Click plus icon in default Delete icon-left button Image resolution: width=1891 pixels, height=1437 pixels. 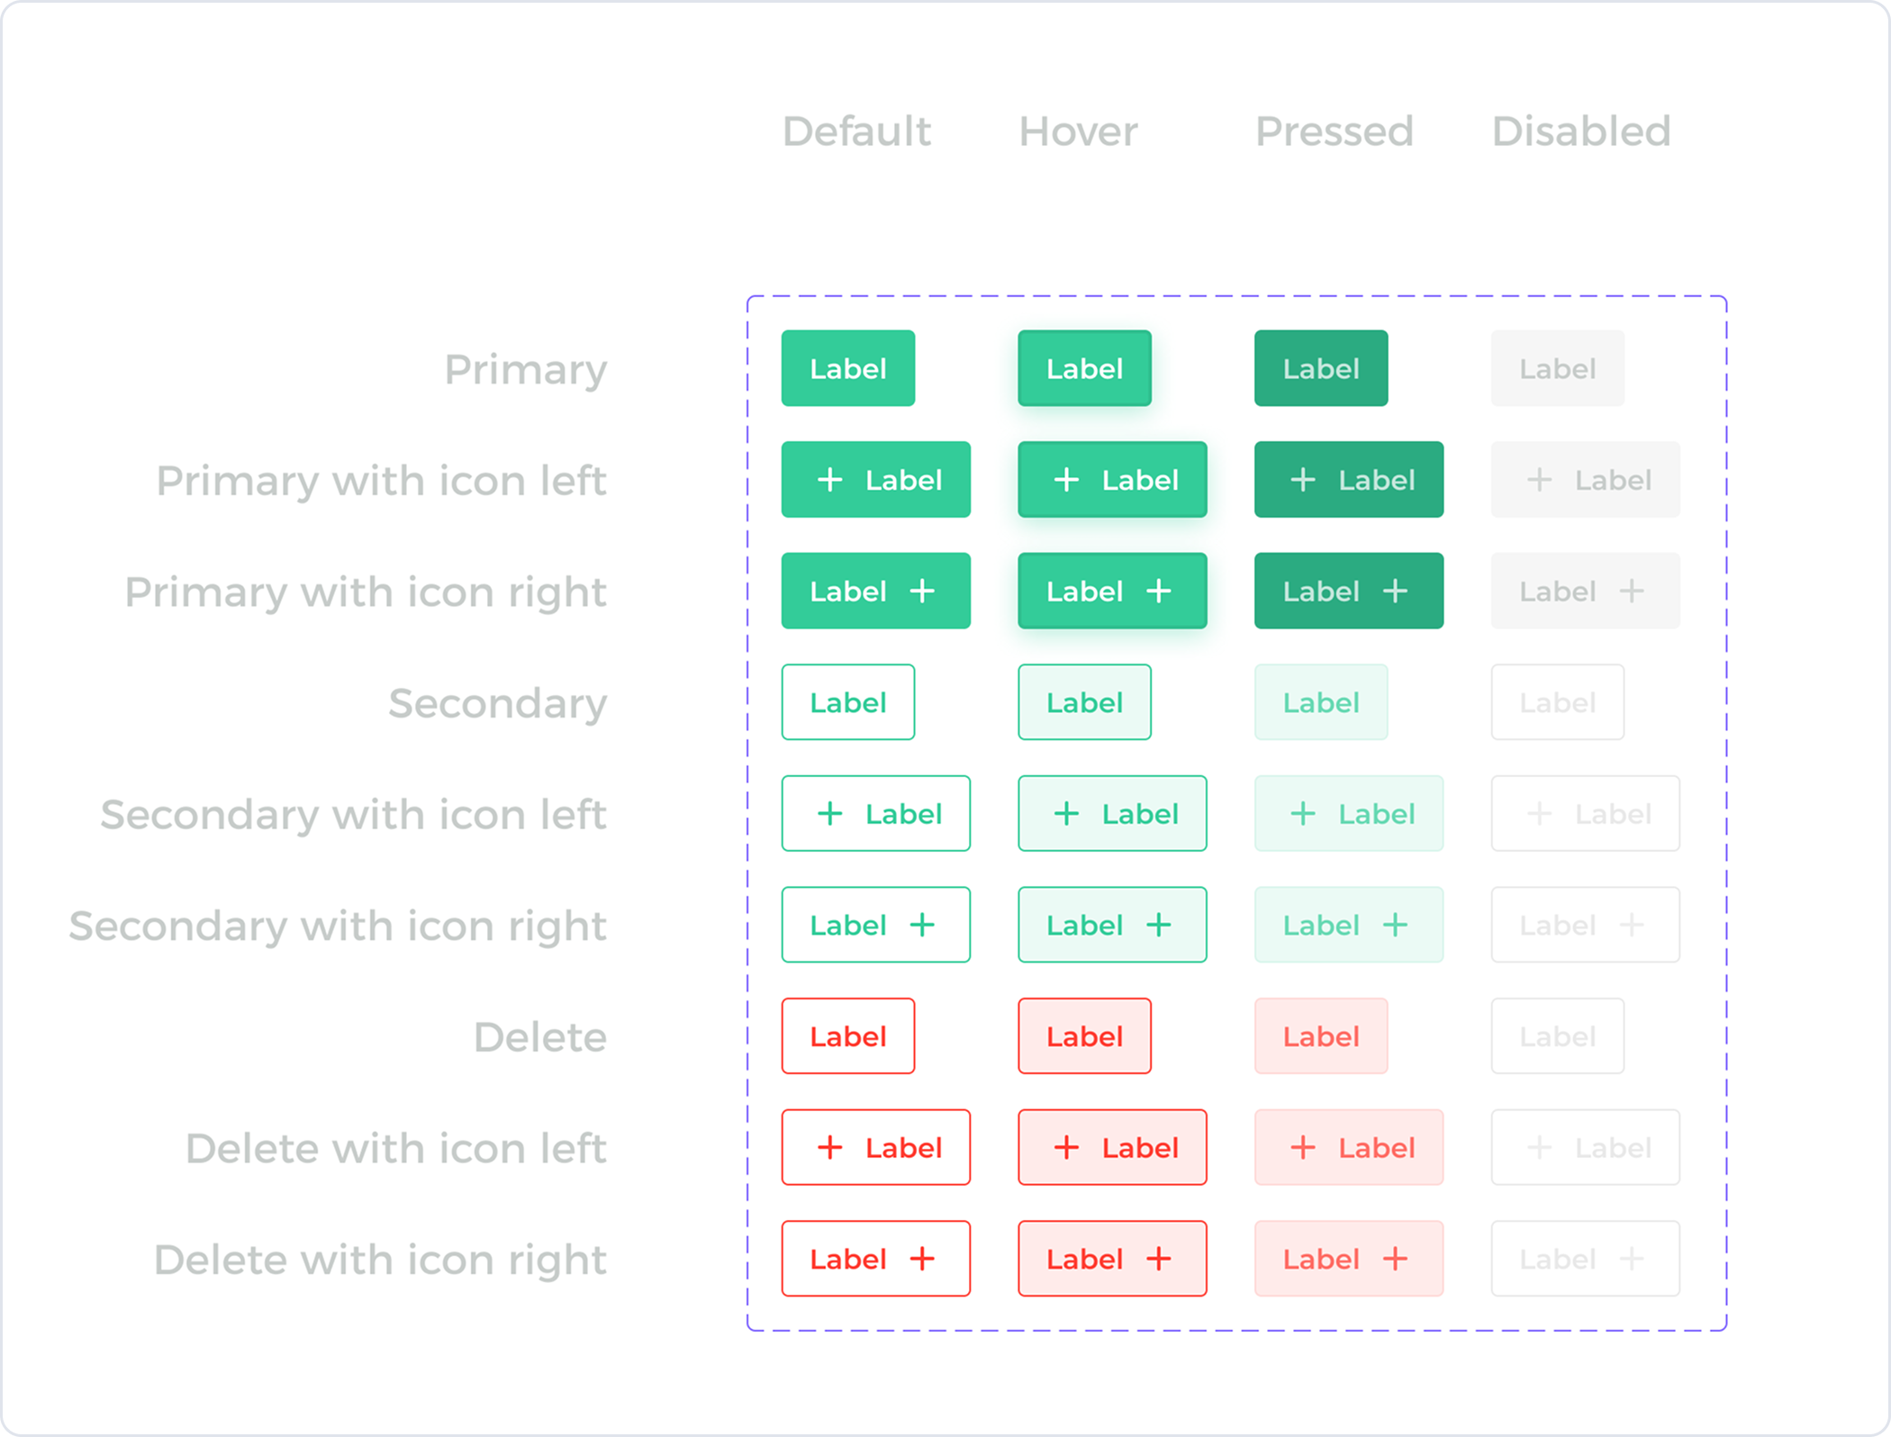829,1147
